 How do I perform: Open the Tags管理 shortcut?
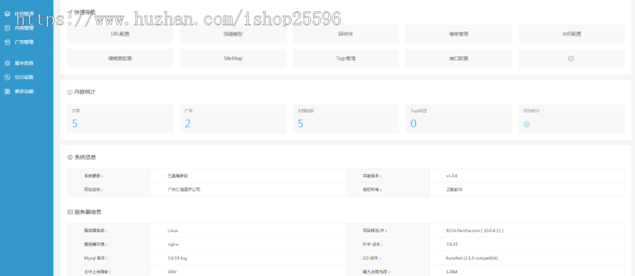[346, 59]
